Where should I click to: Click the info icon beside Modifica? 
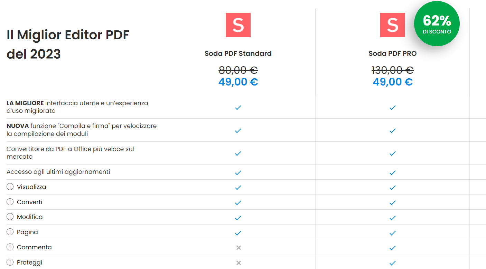click(x=10, y=217)
